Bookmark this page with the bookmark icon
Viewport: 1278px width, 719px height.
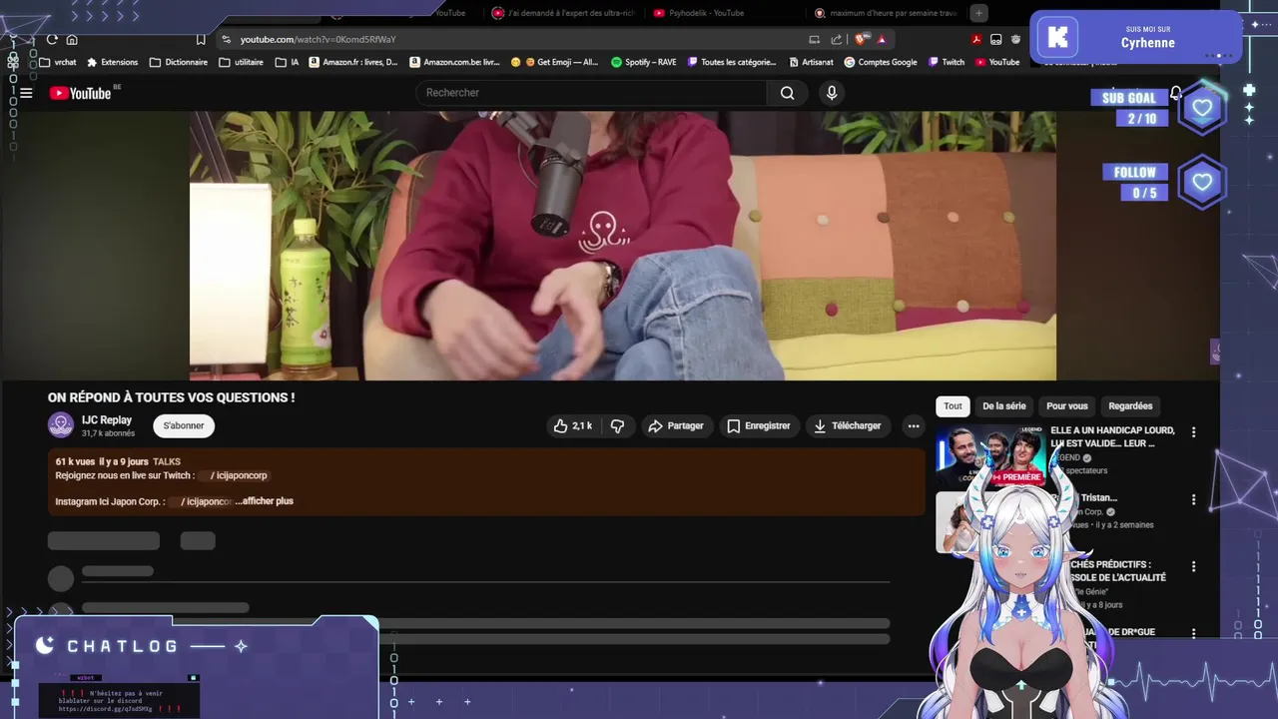201,39
